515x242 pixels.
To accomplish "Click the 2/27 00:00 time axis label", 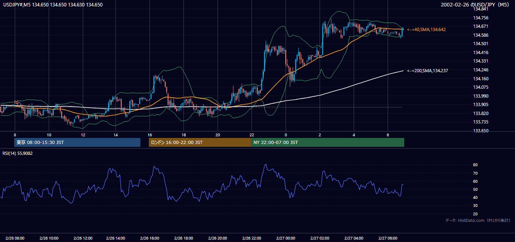I will [x=286, y=238].
